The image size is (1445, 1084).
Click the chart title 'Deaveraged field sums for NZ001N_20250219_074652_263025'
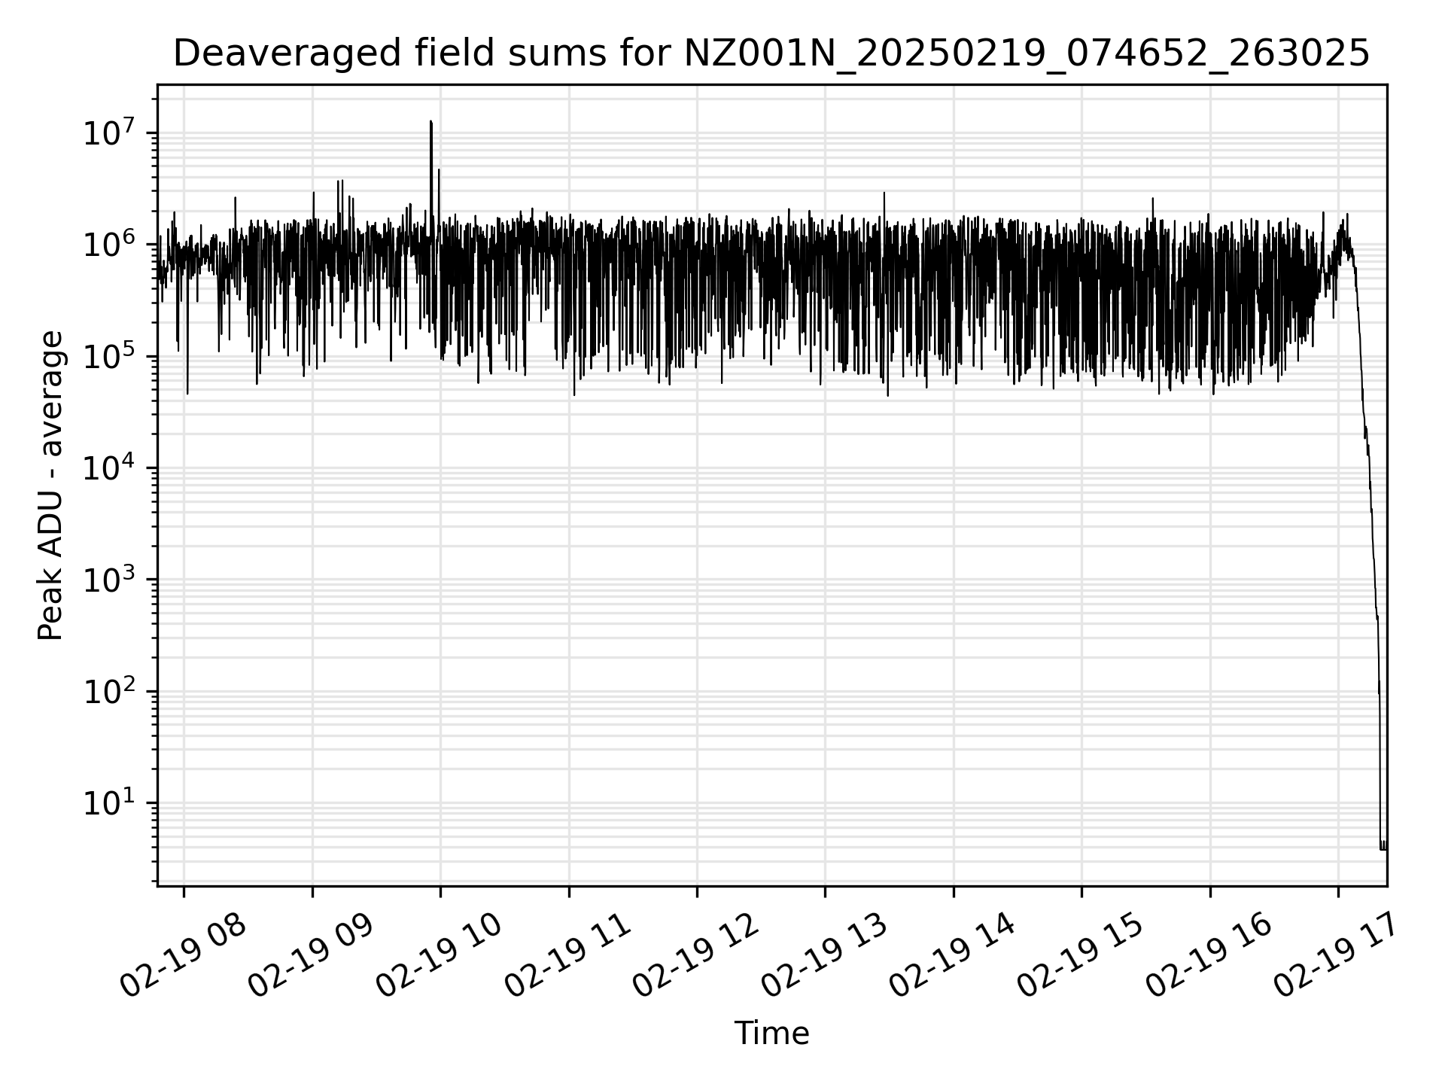coord(771,53)
